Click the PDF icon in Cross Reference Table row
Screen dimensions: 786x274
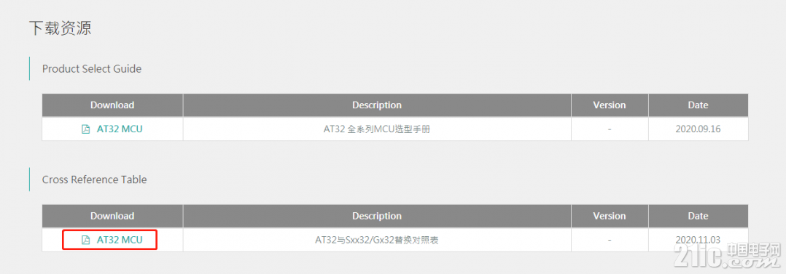point(86,240)
